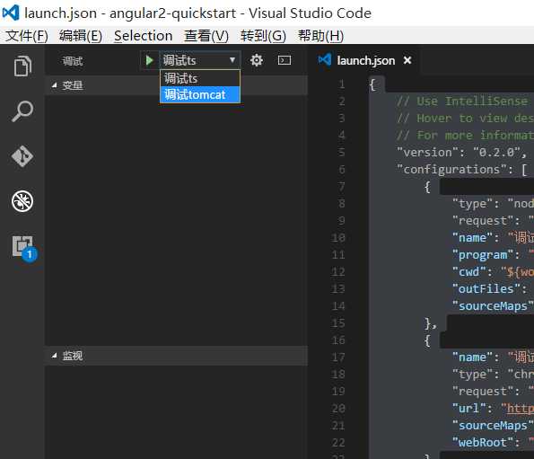Follow the http link on line 20

click(521, 408)
